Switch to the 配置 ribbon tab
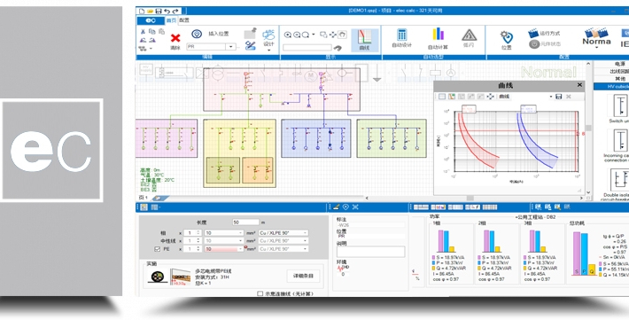 (184, 20)
